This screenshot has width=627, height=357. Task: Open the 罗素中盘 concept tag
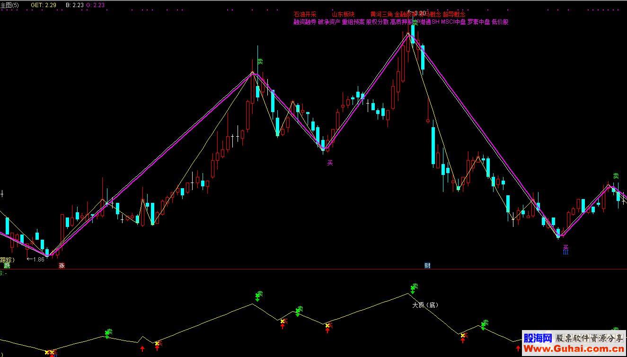(x=479, y=22)
